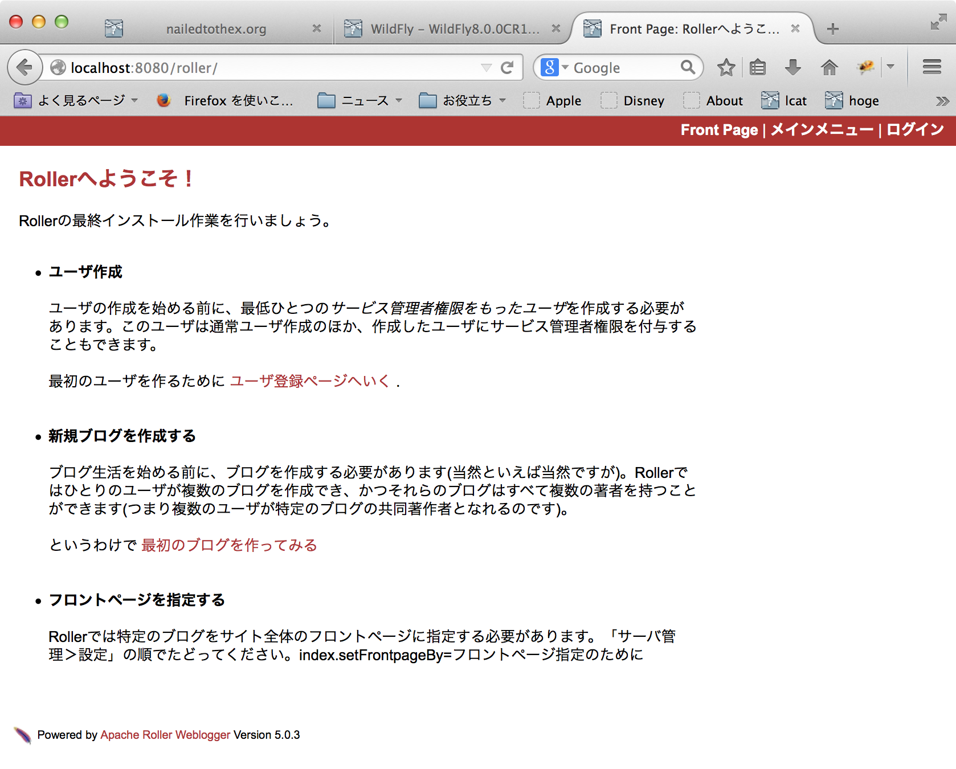Click the globe site identity icon
Screen dimensions: 956x769
click(x=58, y=68)
